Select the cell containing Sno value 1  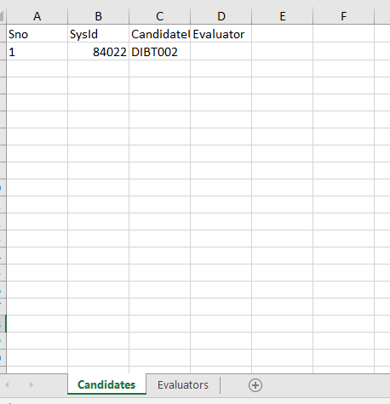(x=37, y=52)
